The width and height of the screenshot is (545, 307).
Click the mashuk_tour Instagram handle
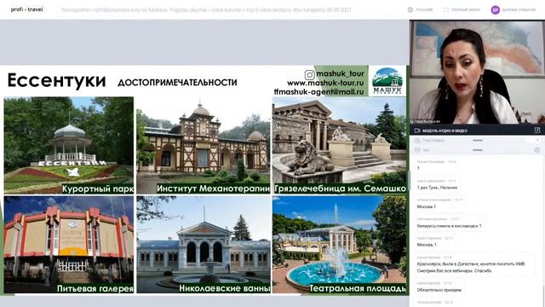pyautogui.click(x=340, y=74)
